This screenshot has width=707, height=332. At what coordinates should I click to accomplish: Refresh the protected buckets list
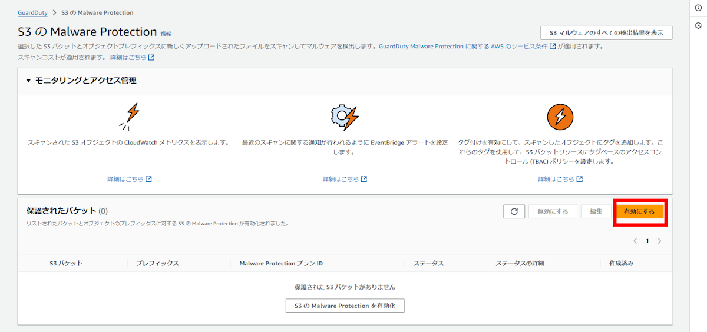(514, 211)
